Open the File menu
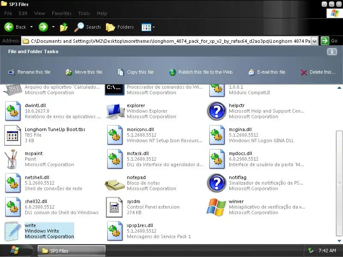Screen dimensions: 343x257 (x=8, y=13)
